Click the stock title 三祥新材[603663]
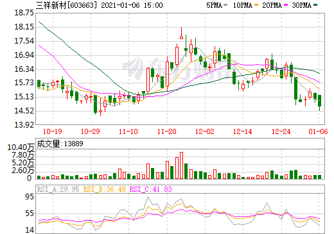Image resolution: width=334 pixels, height=234 pixels. click(66, 5)
